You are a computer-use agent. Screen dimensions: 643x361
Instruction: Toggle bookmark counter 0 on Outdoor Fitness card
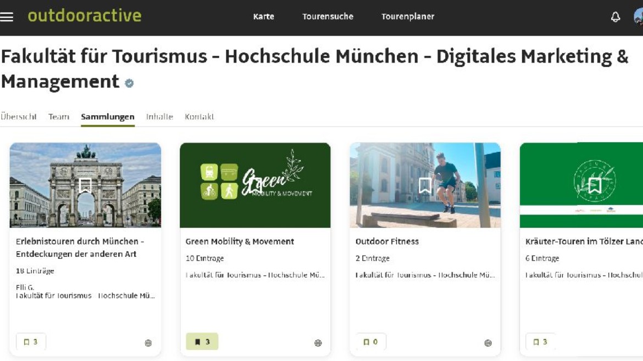point(371,342)
